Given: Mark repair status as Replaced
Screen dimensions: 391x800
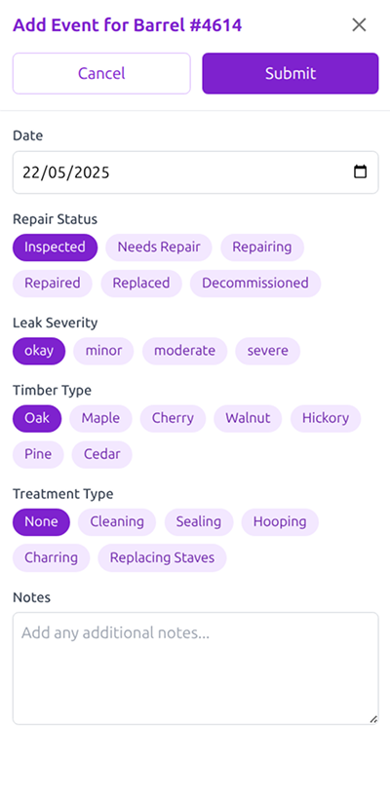Looking at the screenshot, I should click(x=141, y=284).
